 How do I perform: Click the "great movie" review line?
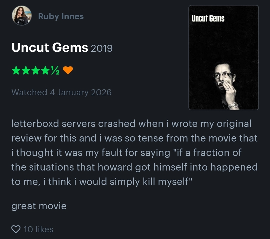tap(39, 206)
